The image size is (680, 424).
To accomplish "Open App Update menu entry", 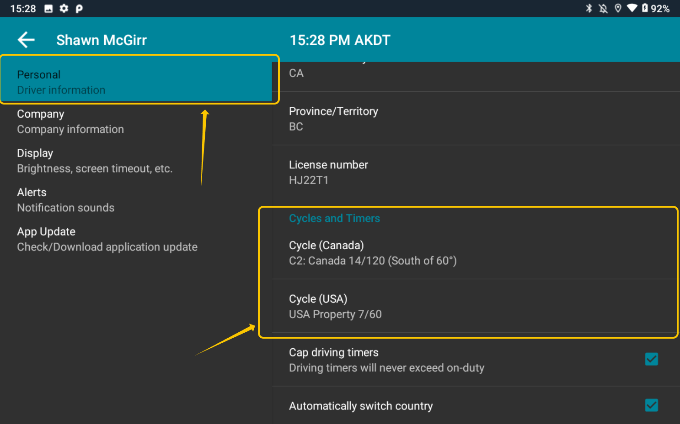I will pos(136,239).
